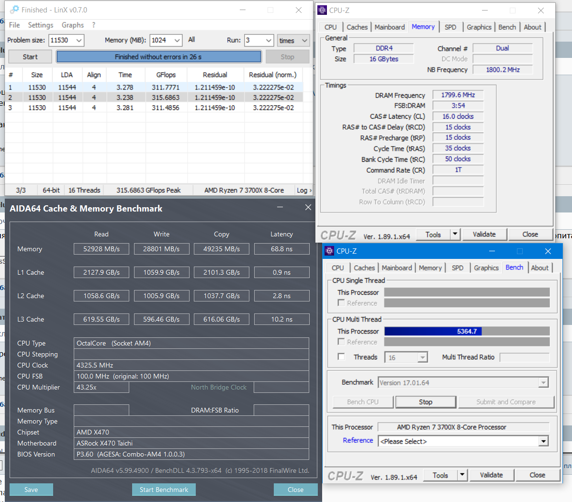Click the CPU-Z icon in upper window title
The image size is (572, 502).
point(322,10)
